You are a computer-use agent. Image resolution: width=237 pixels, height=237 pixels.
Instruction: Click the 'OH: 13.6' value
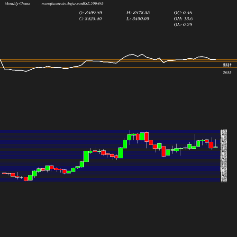(x=183, y=19)
